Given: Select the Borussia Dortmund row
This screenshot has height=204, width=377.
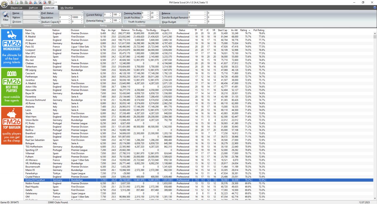Looking at the screenshot, I should tap(145, 100).
